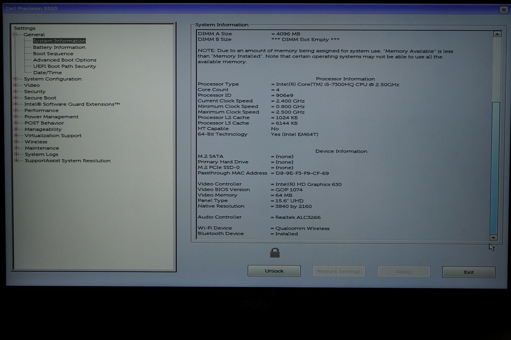
Task: Expand the System Configuration node
Action: pyautogui.click(x=15, y=79)
